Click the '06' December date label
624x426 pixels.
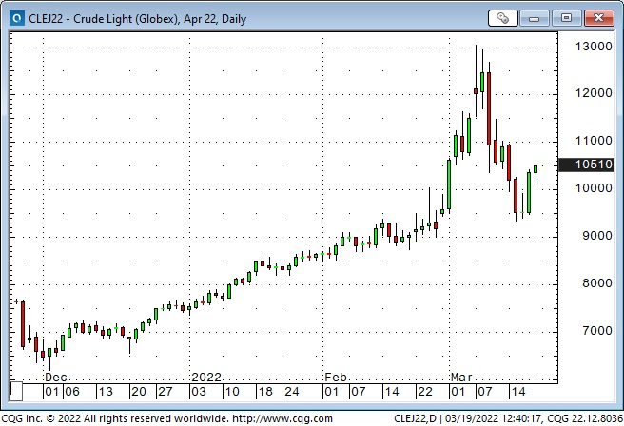[72, 392]
